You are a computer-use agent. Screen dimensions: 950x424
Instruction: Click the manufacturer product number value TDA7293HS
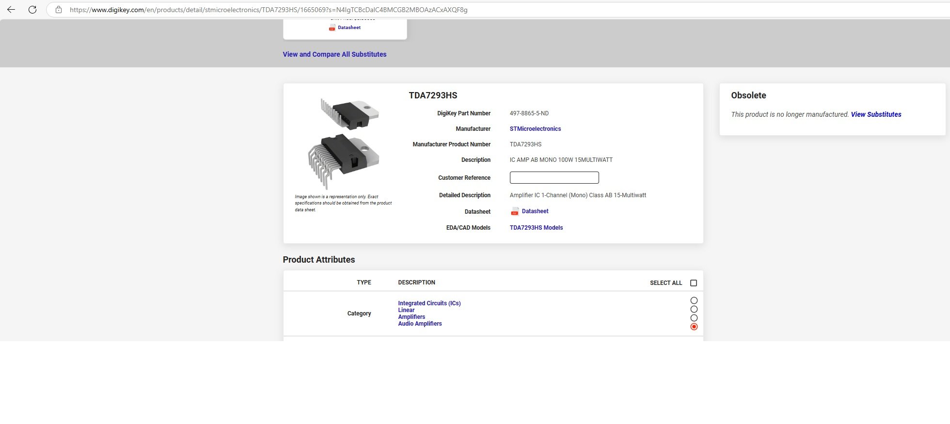coord(525,144)
